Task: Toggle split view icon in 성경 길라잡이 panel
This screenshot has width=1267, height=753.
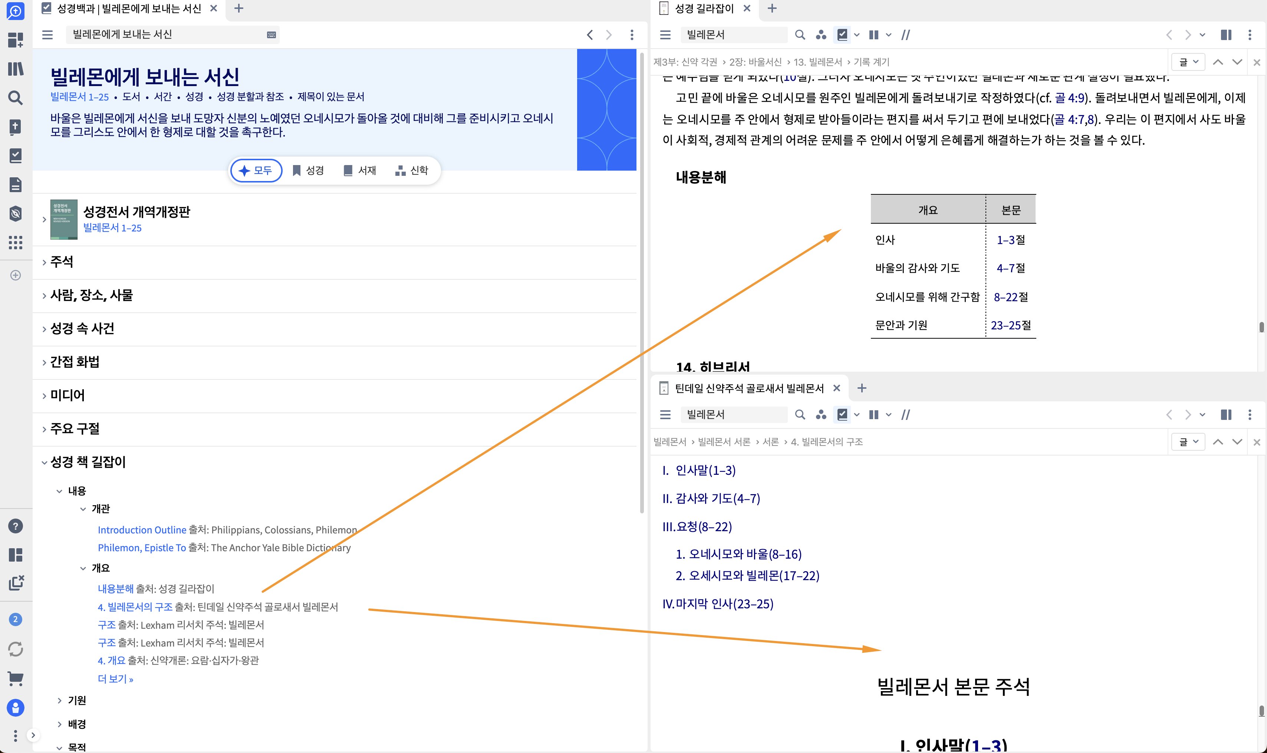Action: [x=1226, y=34]
